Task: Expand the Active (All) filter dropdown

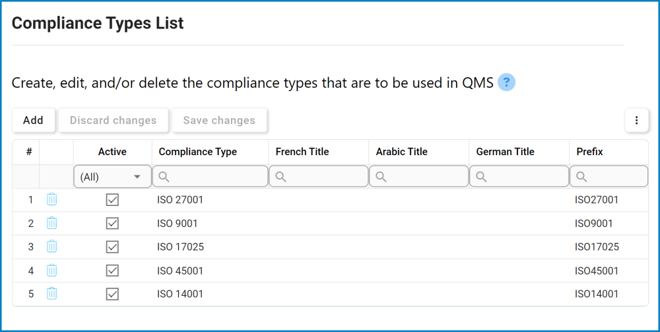Action: [112, 177]
